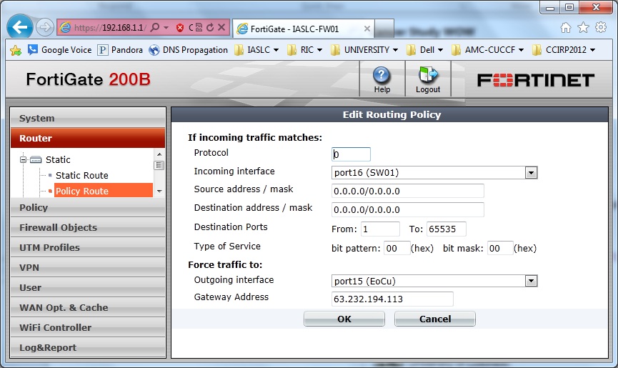Click the OK button

[x=344, y=319]
